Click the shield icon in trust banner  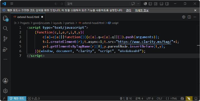pos(4,10)
